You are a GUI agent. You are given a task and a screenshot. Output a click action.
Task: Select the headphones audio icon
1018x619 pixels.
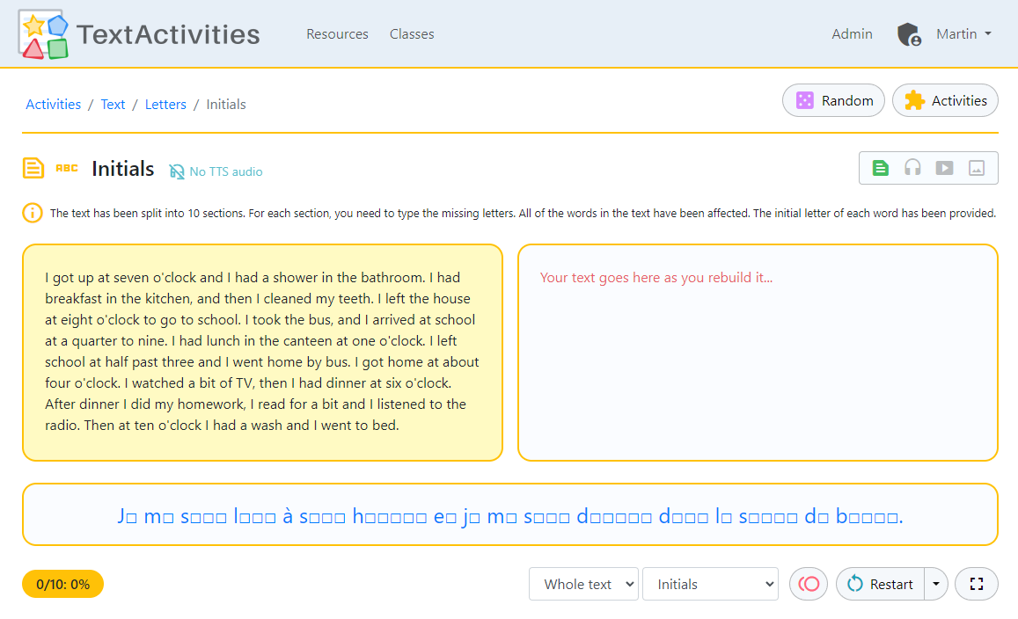[x=912, y=168]
